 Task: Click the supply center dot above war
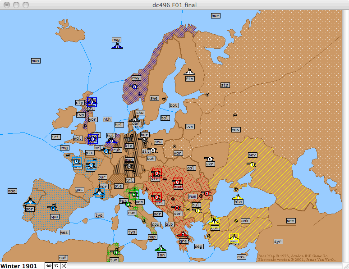click(x=174, y=146)
